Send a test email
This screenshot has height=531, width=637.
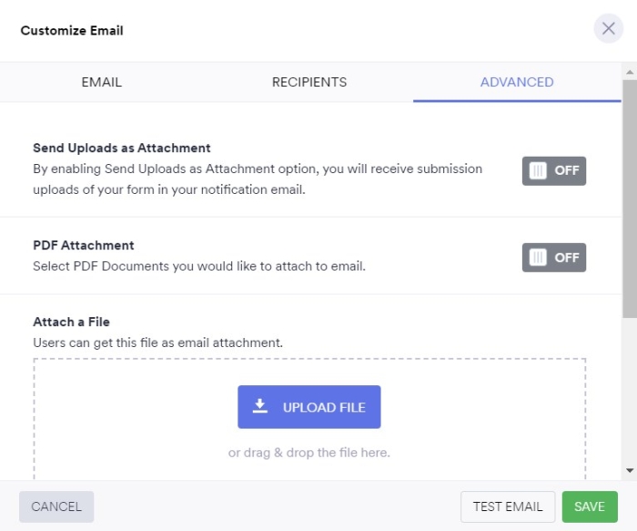pyautogui.click(x=508, y=506)
